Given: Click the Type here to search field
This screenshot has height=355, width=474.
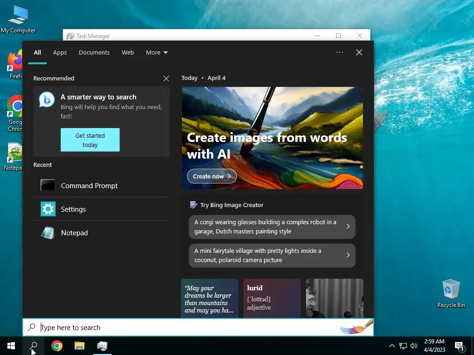Looking at the screenshot, I should (198, 327).
